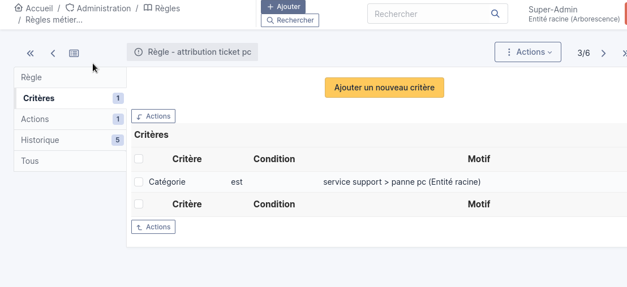
Task: Toggle select-all checkbox in bottom header row
Action: coord(139,204)
